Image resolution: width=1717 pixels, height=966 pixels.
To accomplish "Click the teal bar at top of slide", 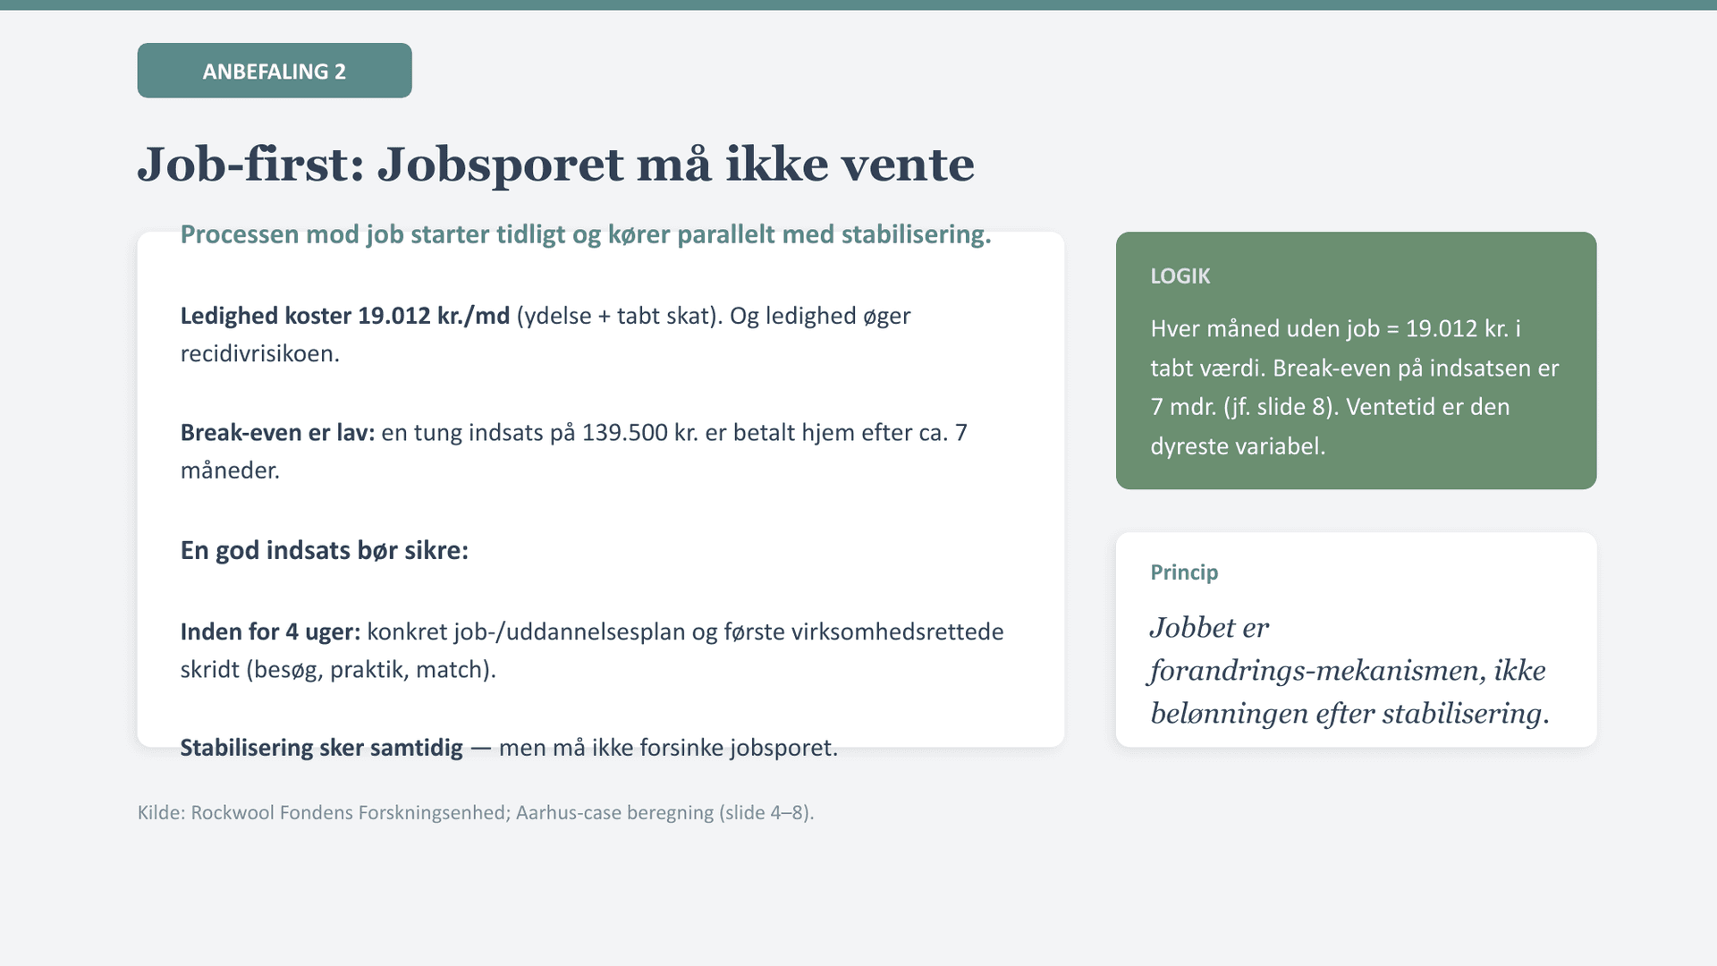I will click(858, 4).
